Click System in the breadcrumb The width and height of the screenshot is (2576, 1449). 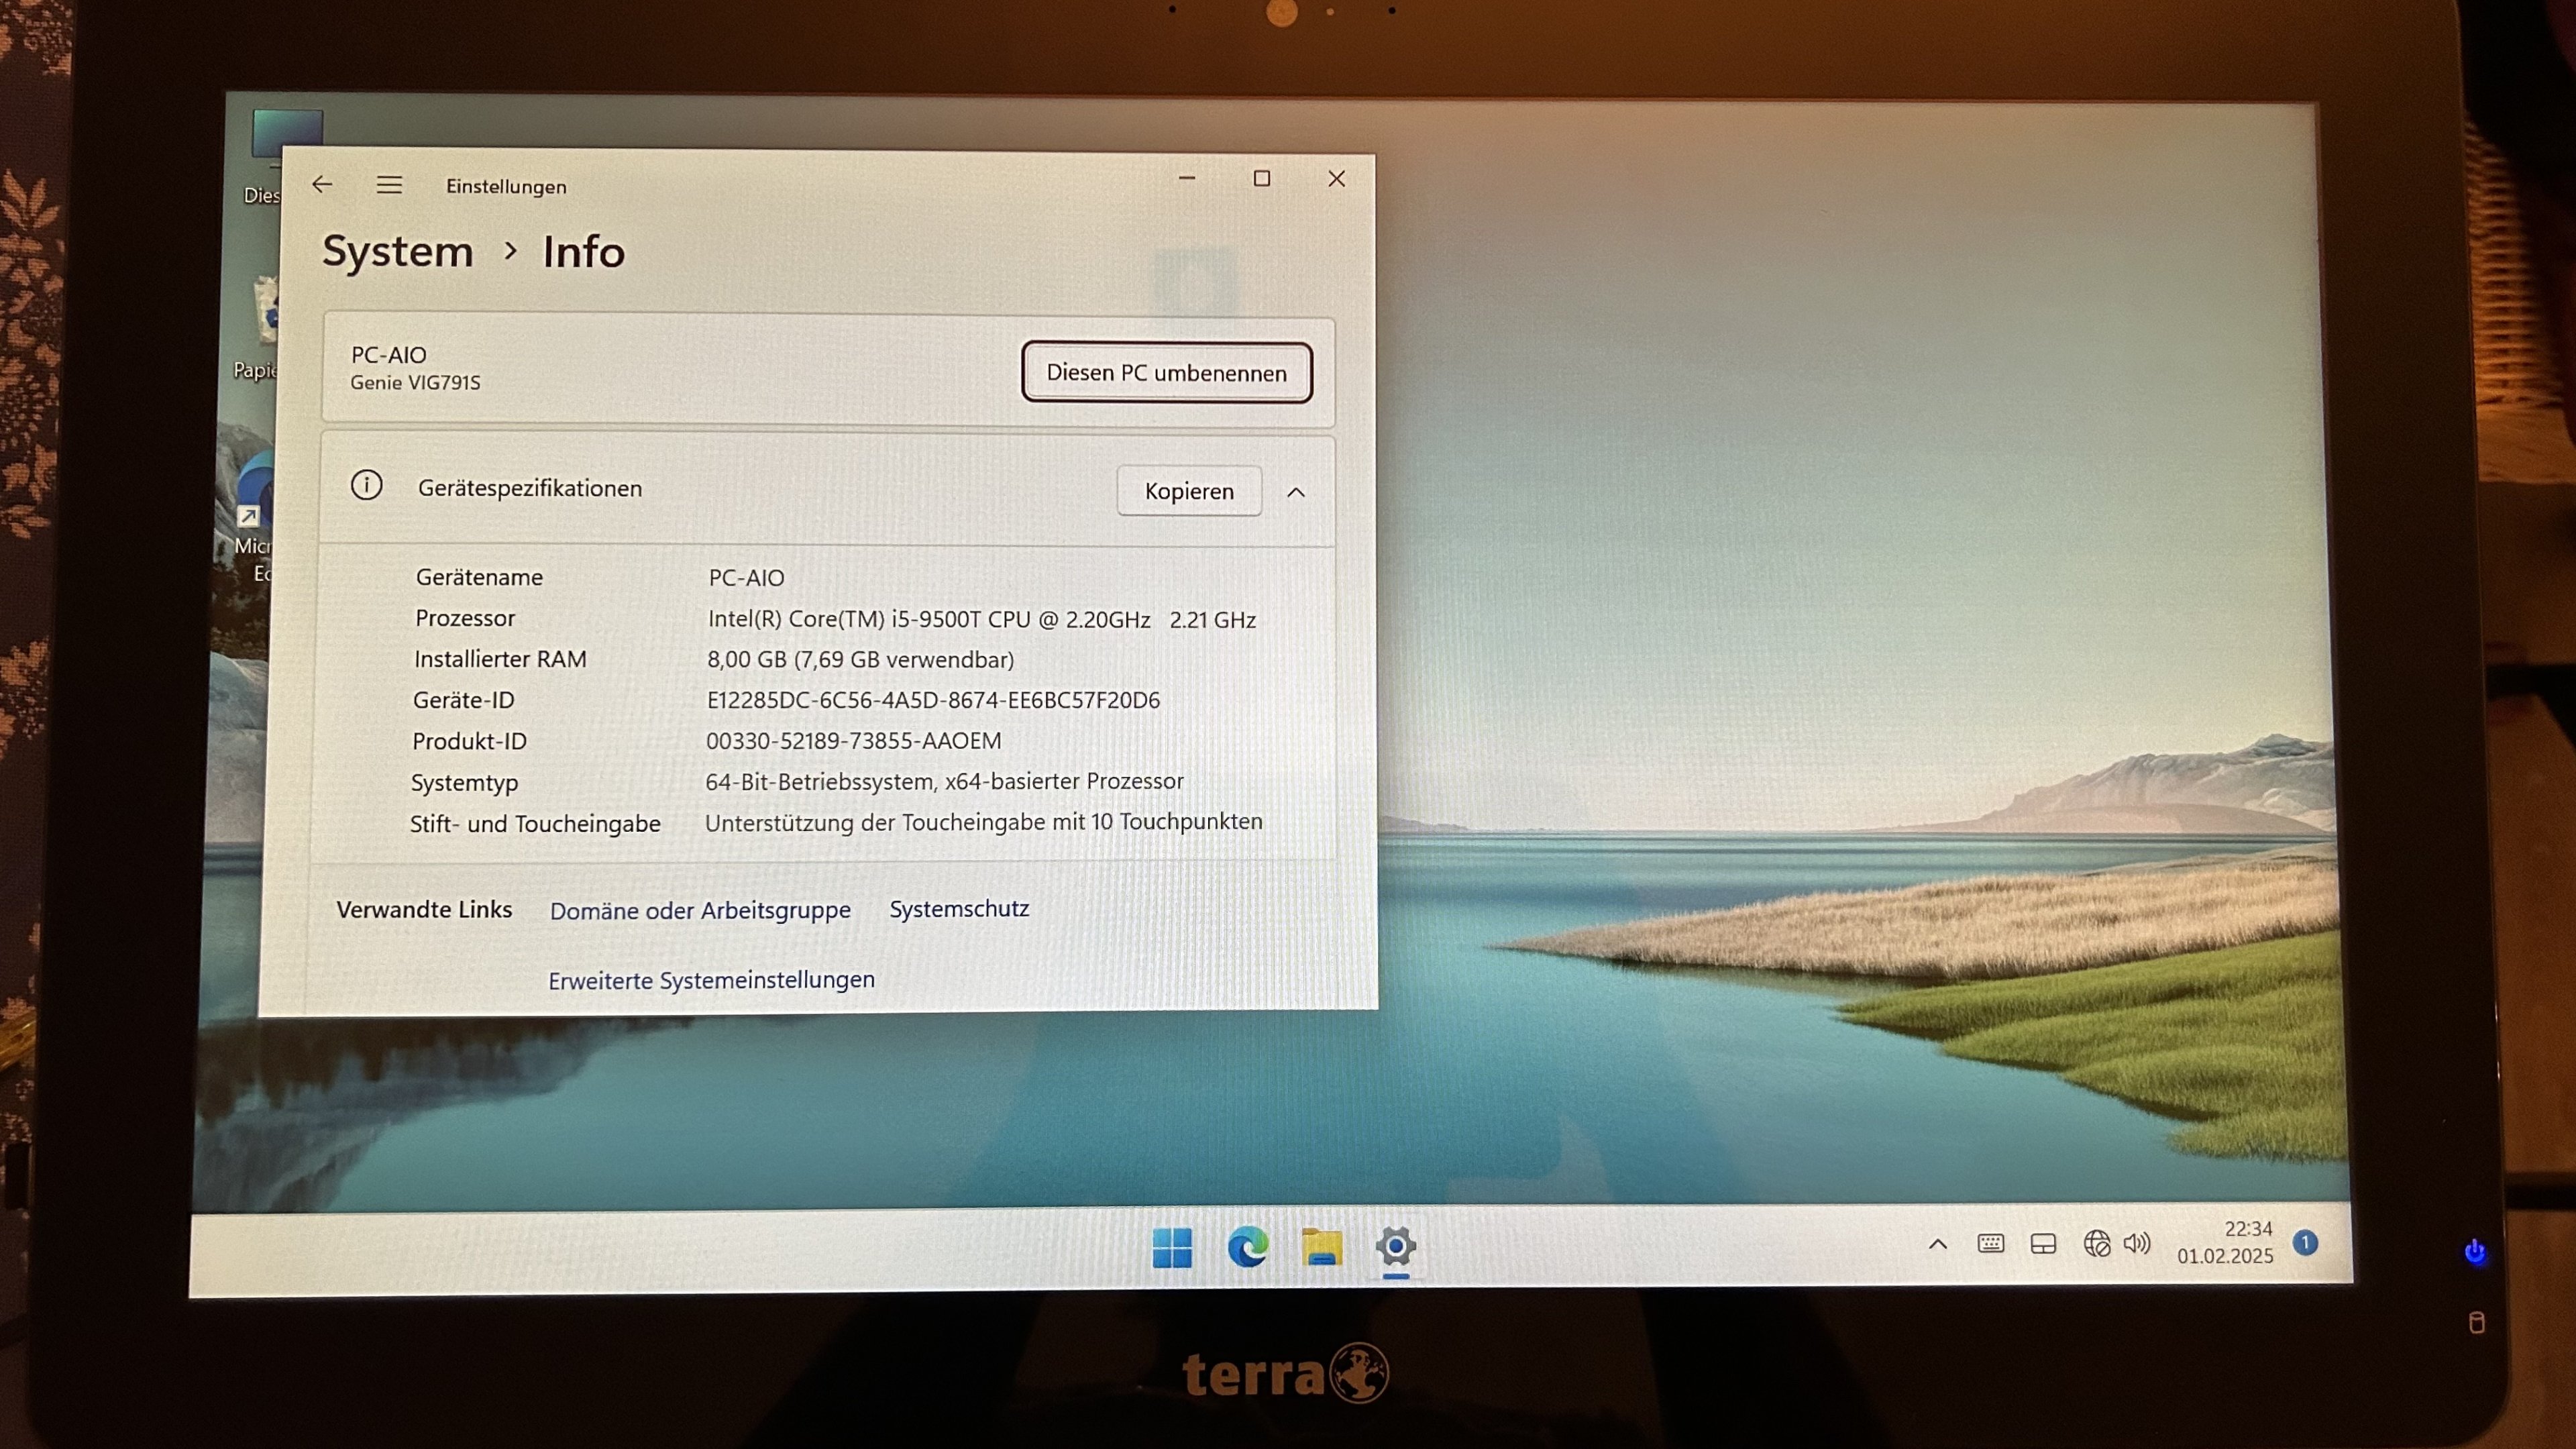coord(397,251)
